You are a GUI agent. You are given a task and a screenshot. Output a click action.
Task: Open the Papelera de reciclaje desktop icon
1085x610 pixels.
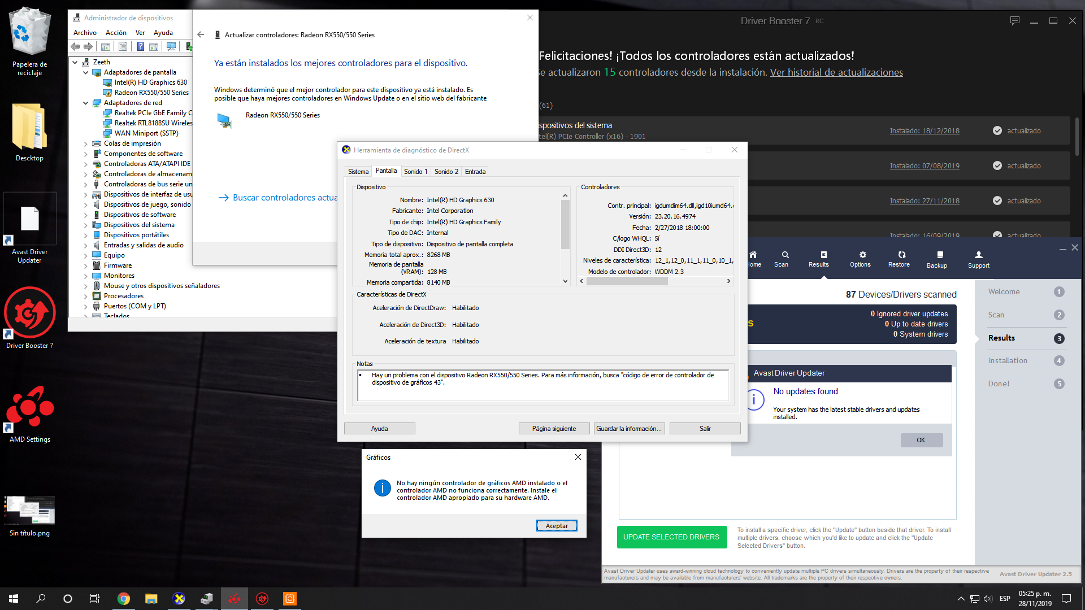pyautogui.click(x=30, y=41)
